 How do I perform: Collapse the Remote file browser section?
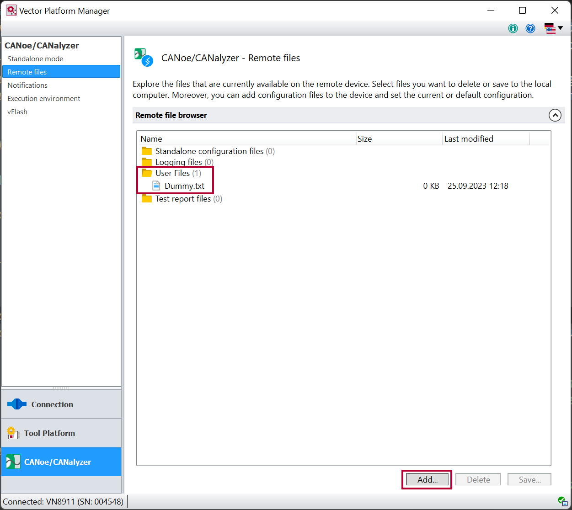click(555, 115)
